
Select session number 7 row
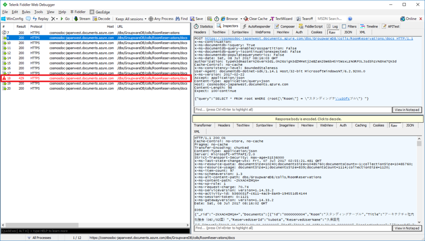coord(95,32)
